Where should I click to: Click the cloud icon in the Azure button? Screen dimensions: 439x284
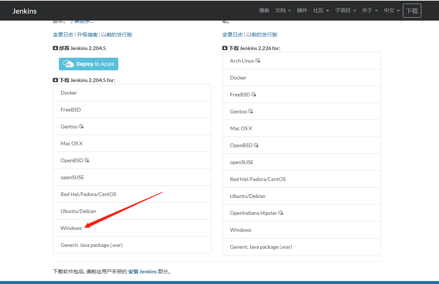(x=68, y=64)
